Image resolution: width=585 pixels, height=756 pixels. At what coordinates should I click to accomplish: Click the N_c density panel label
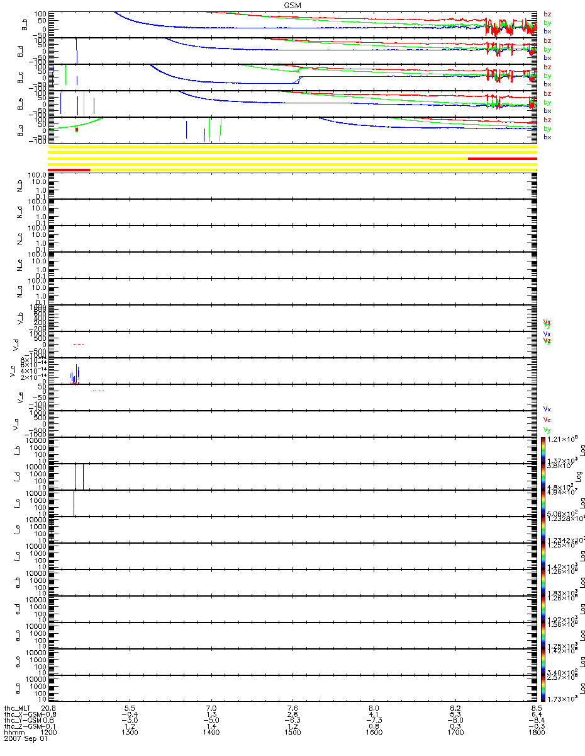tap(19, 239)
